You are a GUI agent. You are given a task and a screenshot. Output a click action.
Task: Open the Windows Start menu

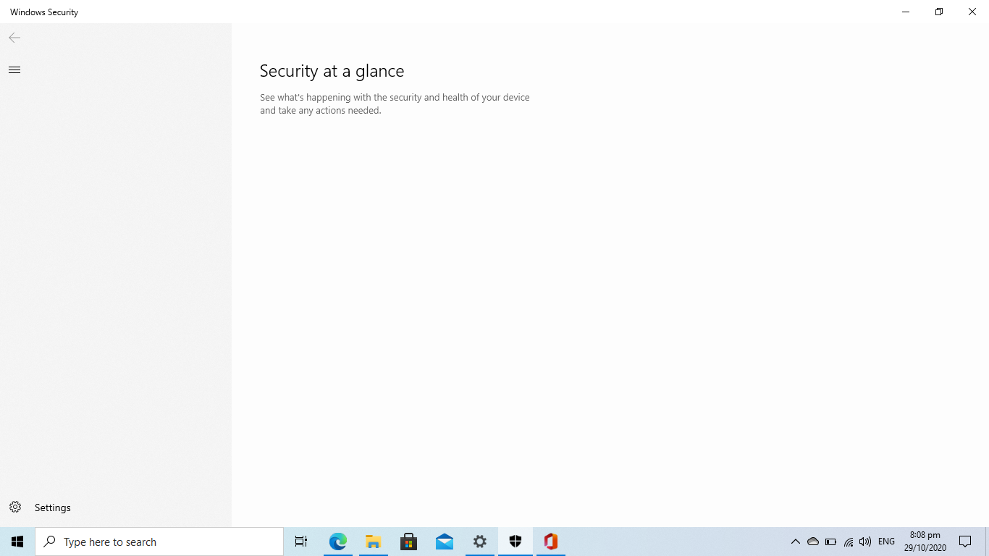pyautogui.click(x=17, y=542)
